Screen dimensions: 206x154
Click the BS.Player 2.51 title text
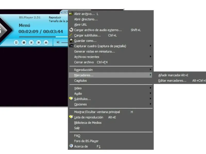coord(30,17)
